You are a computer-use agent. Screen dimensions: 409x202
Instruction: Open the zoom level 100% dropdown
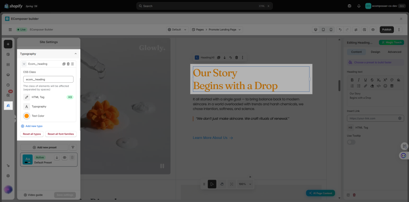[245, 184]
